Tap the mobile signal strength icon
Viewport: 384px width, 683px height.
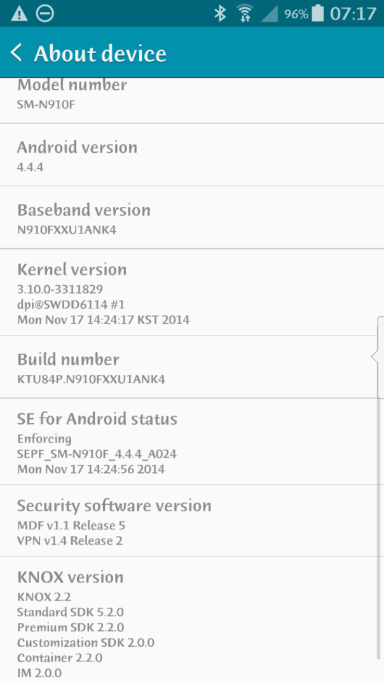(x=269, y=13)
